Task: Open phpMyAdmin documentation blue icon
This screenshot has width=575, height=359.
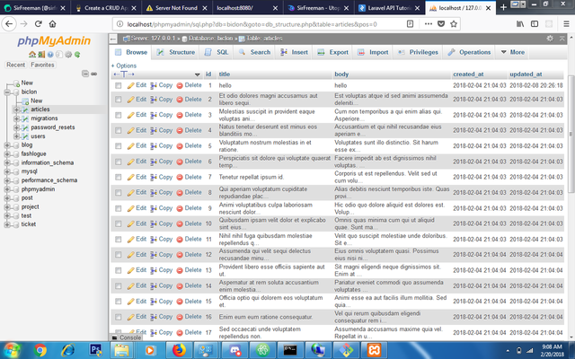Action: pyautogui.click(x=50, y=55)
